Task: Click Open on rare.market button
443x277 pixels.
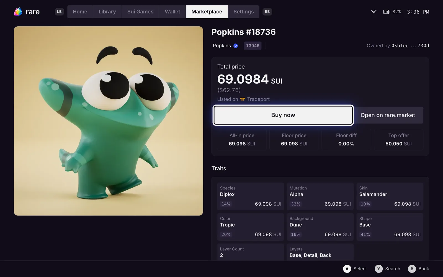Action: click(388, 115)
